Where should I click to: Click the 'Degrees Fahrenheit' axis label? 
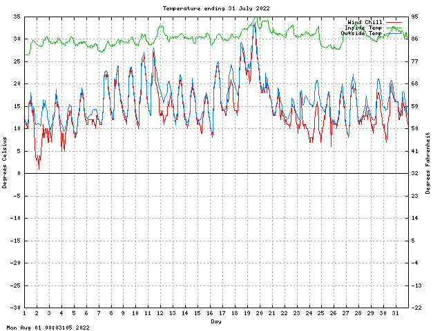[x=428, y=163]
